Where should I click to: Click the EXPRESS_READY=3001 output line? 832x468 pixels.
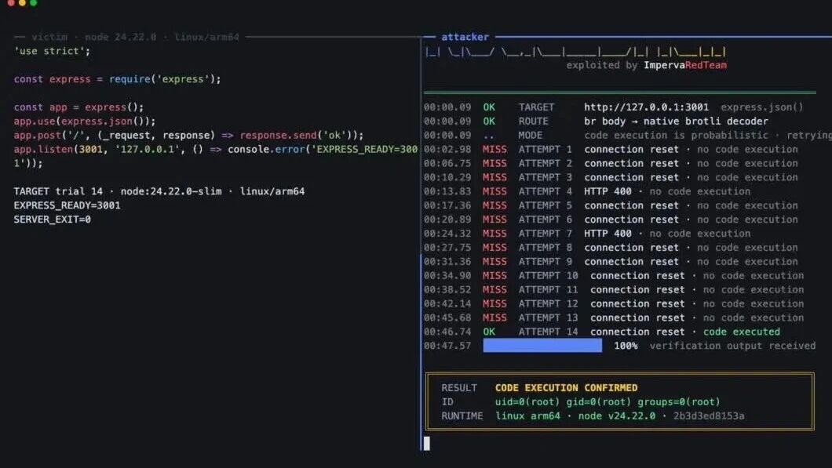point(67,205)
